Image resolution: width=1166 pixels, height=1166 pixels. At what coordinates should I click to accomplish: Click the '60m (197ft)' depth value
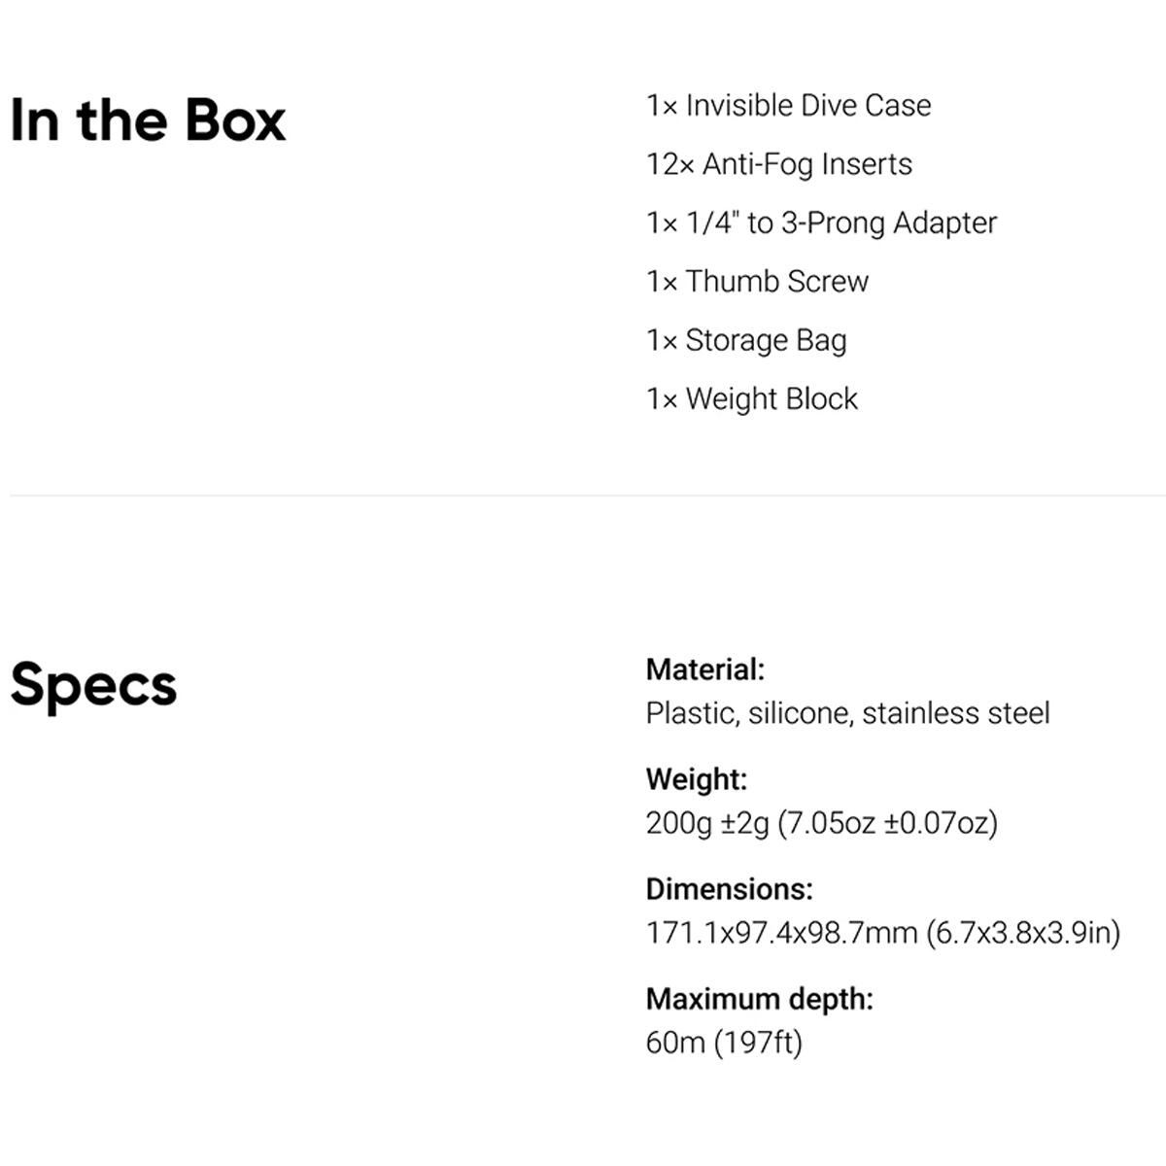pos(725,1043)
